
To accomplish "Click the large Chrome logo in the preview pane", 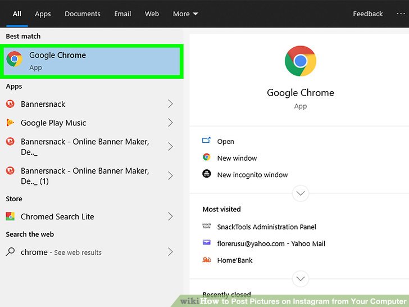I will pyautogui.click(x=301, y=61).
